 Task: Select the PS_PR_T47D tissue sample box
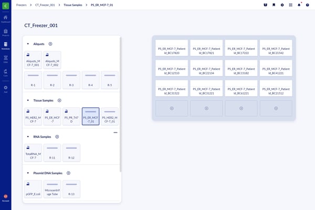[72, 117]
